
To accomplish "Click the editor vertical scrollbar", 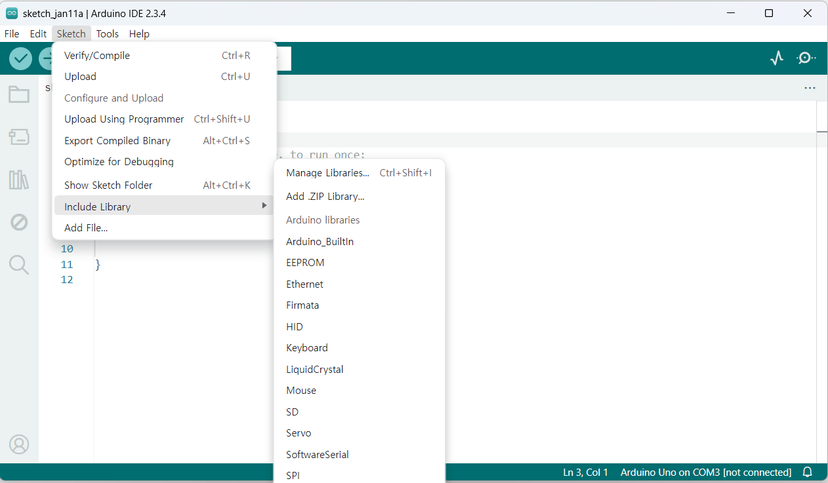I will tap(822, 282).
